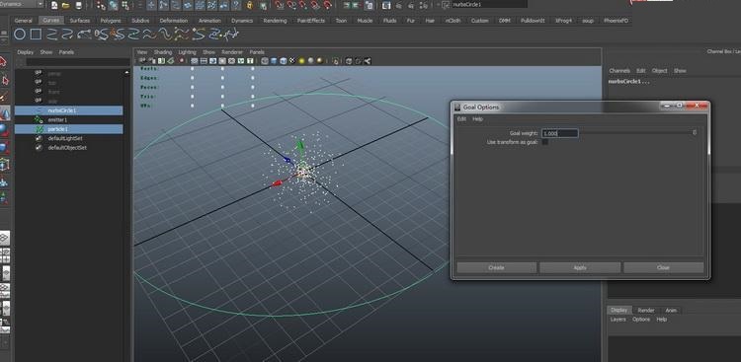The width and height of the screenshot is (741, 362).
Task: Click the Outliner search field
Action: pyautogui.click(x=77, y=62)
